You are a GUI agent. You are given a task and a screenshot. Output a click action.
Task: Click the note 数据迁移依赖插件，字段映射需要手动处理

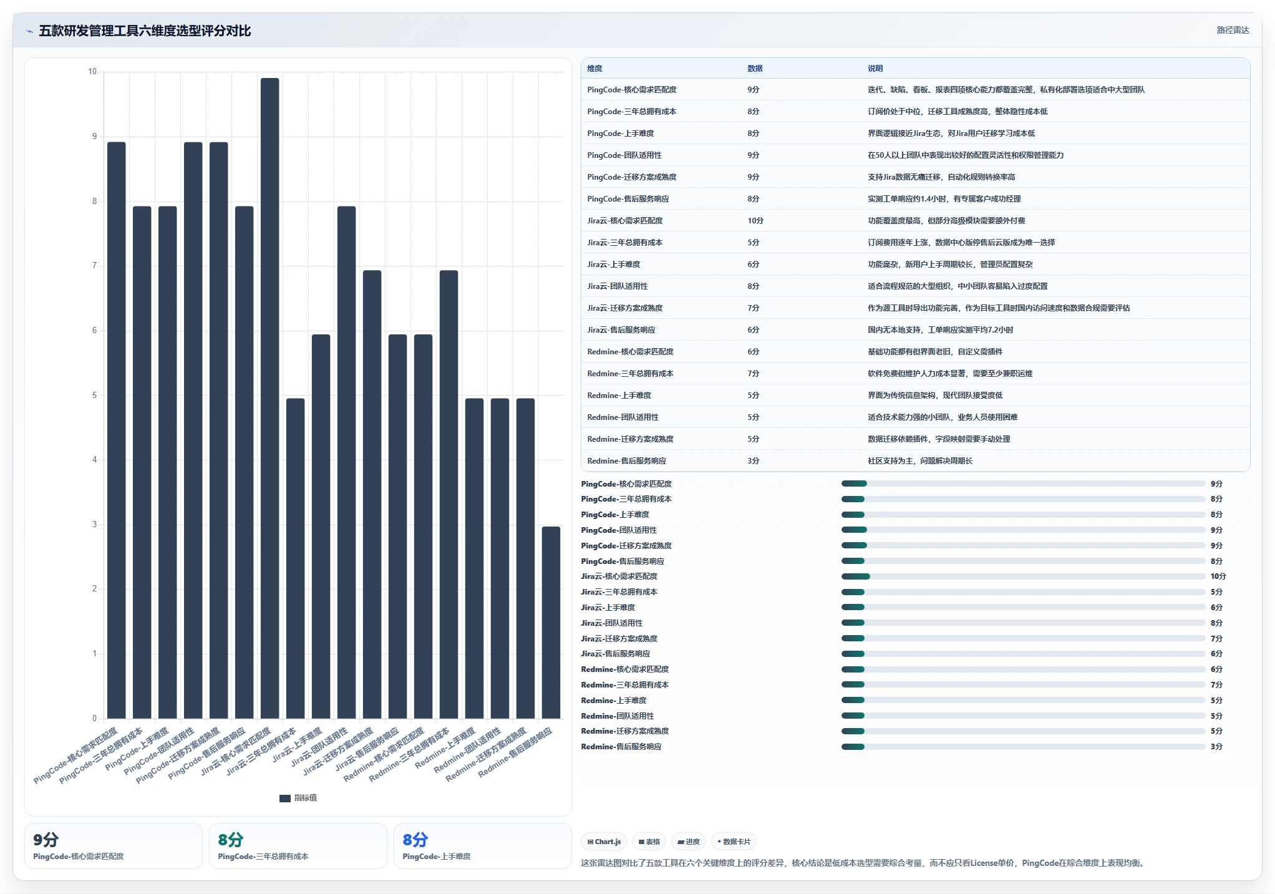[x=939, y=439]
